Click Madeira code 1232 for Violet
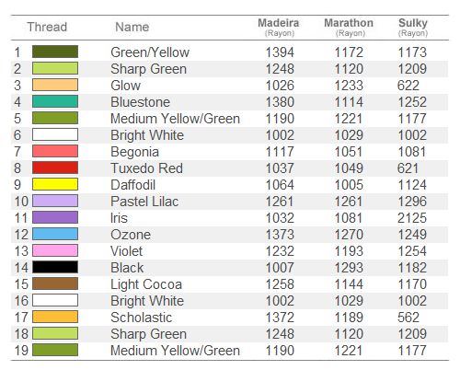Image resolution: width=460 pixels, height=370 pixels. click(280, 251)
